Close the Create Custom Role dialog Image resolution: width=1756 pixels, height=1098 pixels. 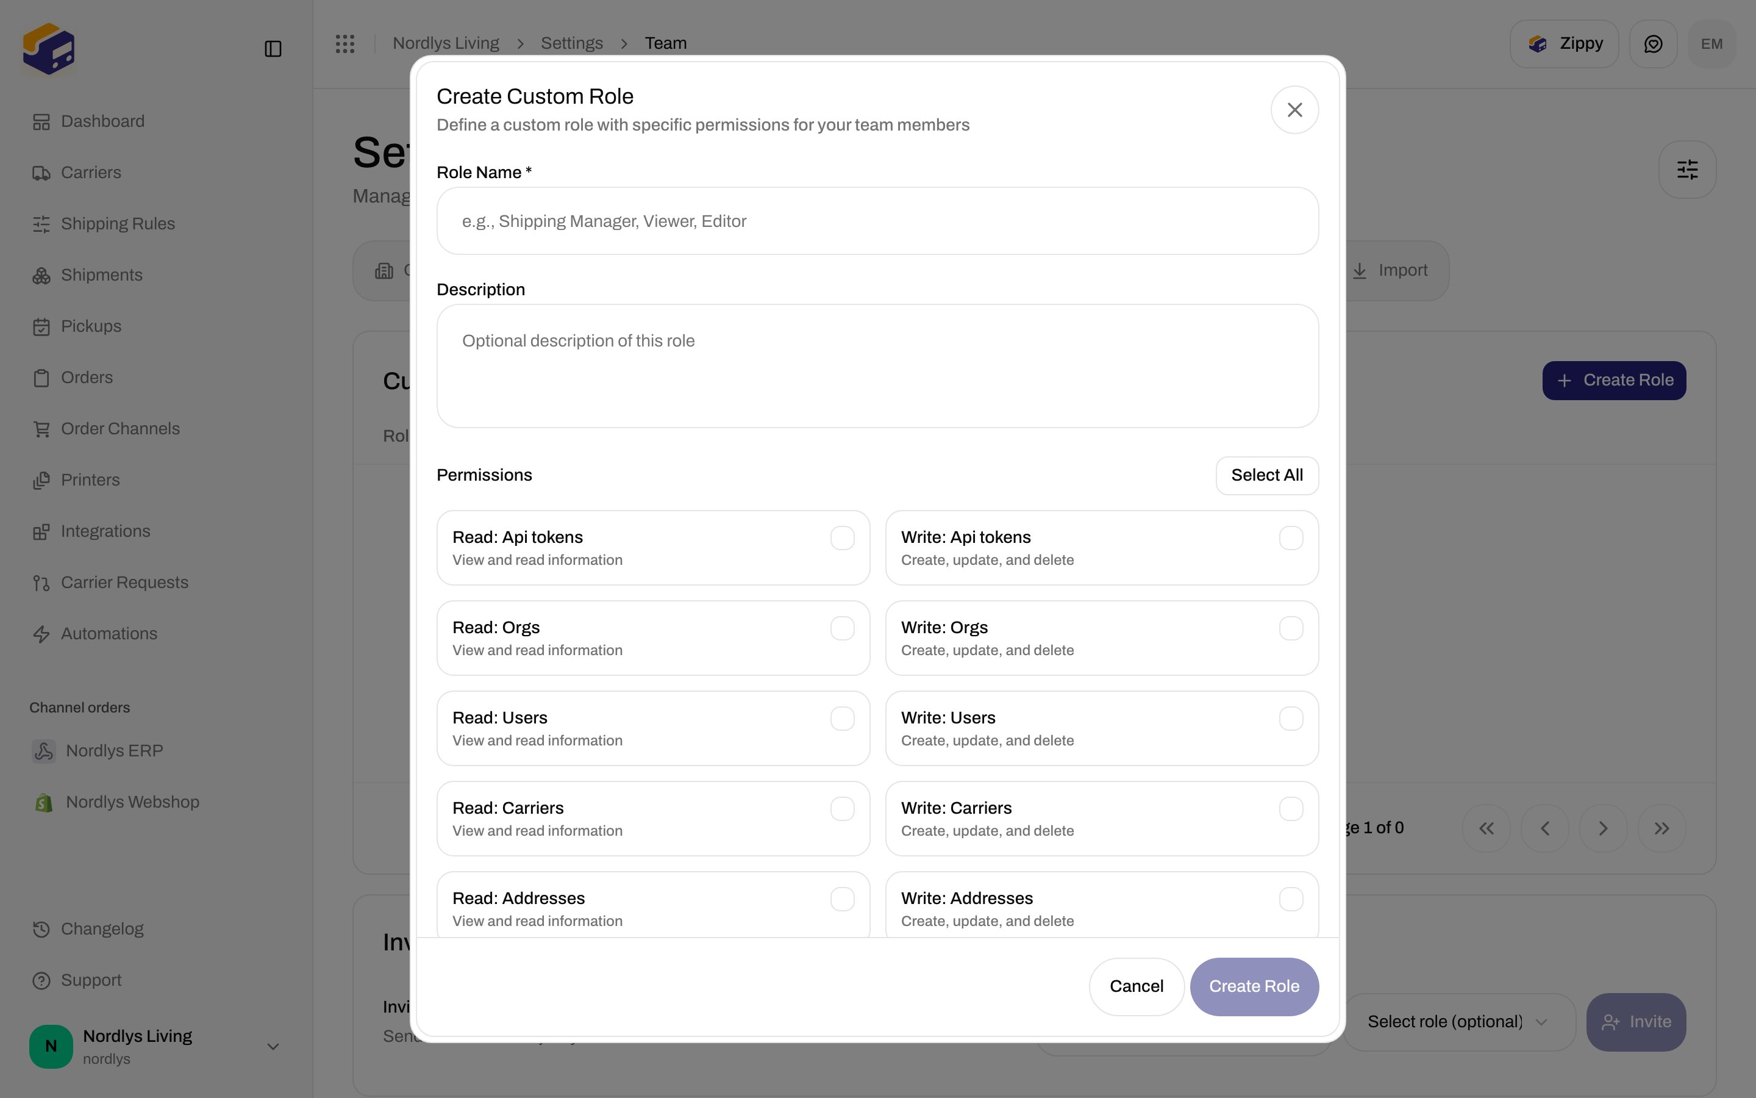[1294, 110]
